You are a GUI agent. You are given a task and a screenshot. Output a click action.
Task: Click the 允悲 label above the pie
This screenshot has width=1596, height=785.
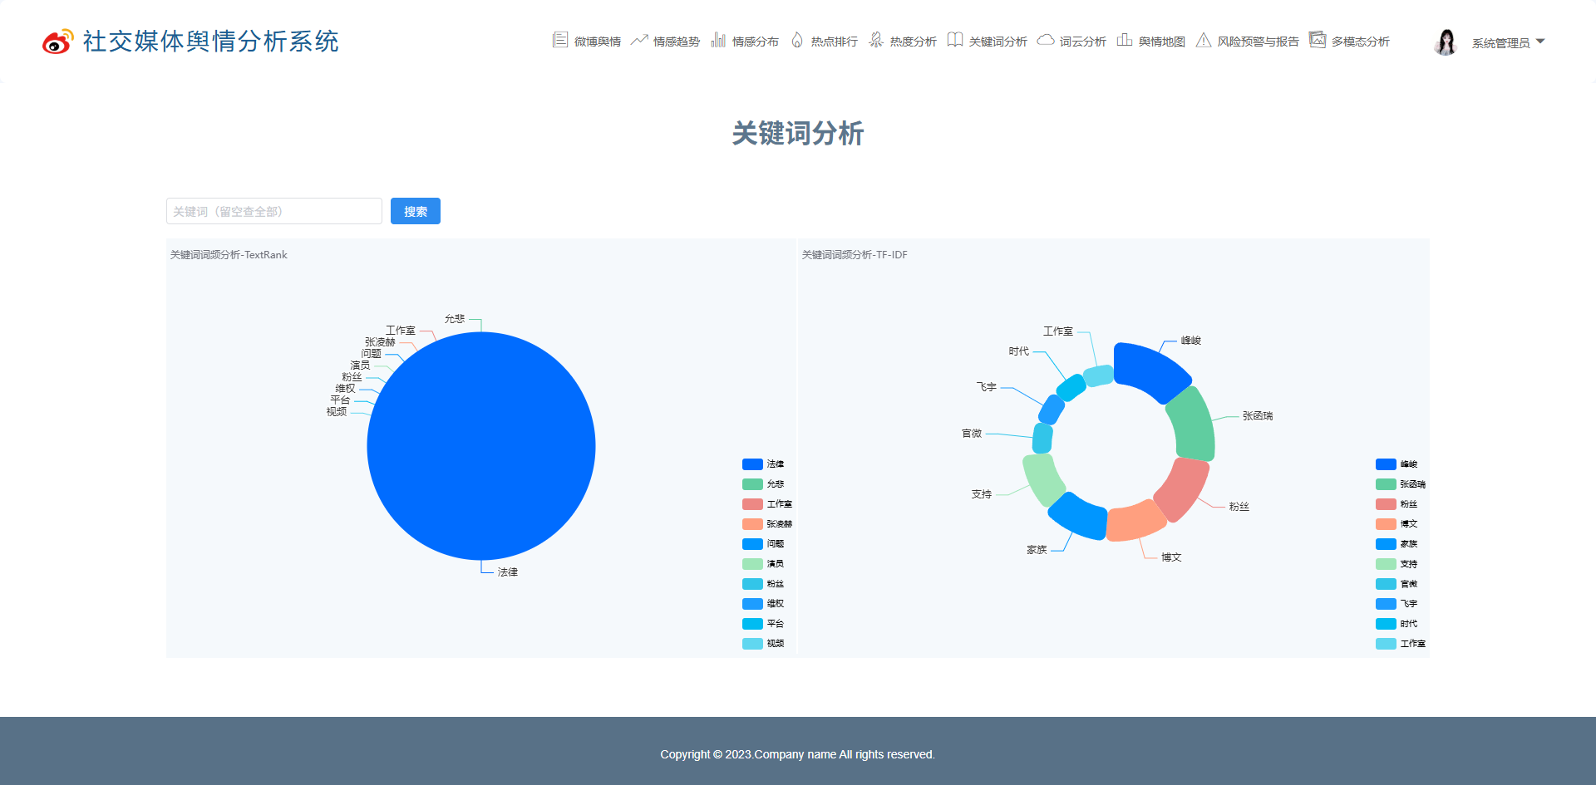455,319
